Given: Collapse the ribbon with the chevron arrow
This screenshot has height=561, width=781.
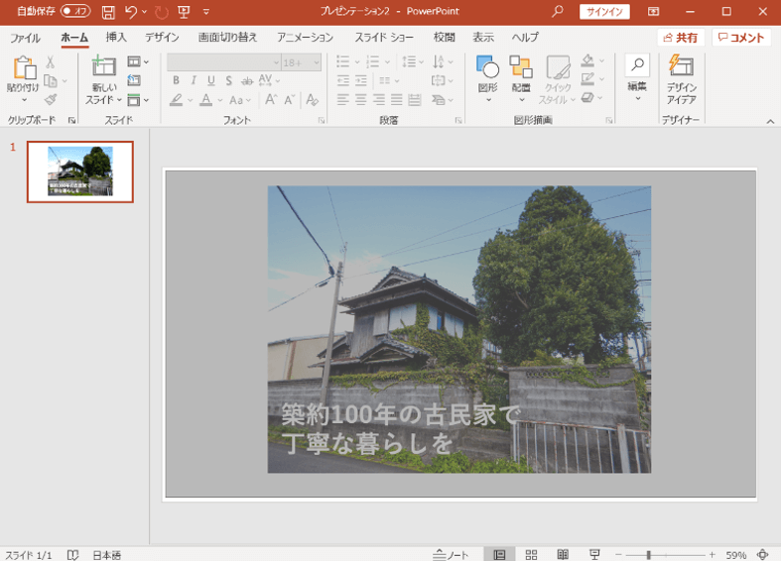Looking at the screenshot, I should coord(770,121).
